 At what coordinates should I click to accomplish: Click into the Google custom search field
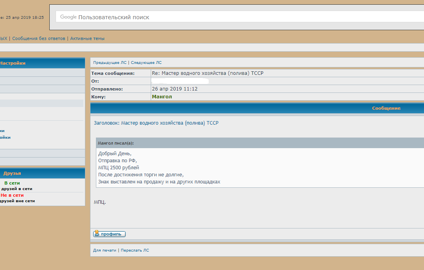[x=235, y=17]
